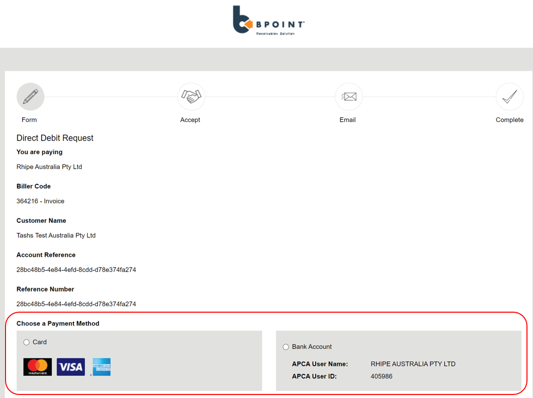Image resolution: width=533 pixels, height=398 pixels.
Task: Click the BPOINT logo
Action: tap(268, 19)
